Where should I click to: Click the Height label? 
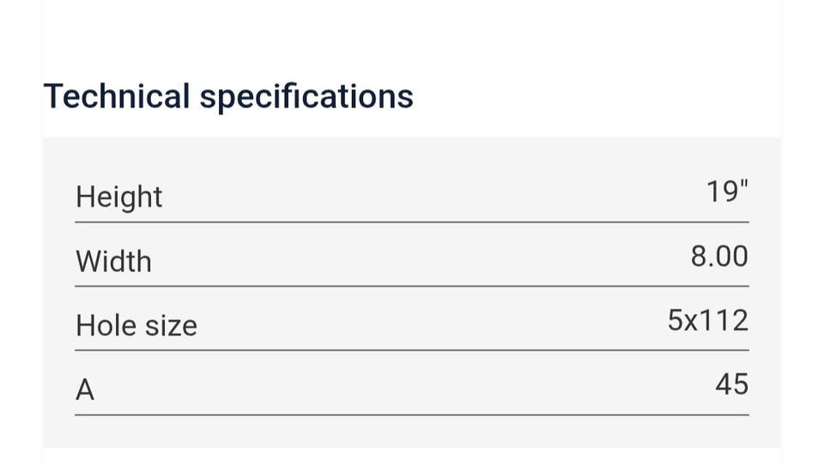tap(119, 196)
